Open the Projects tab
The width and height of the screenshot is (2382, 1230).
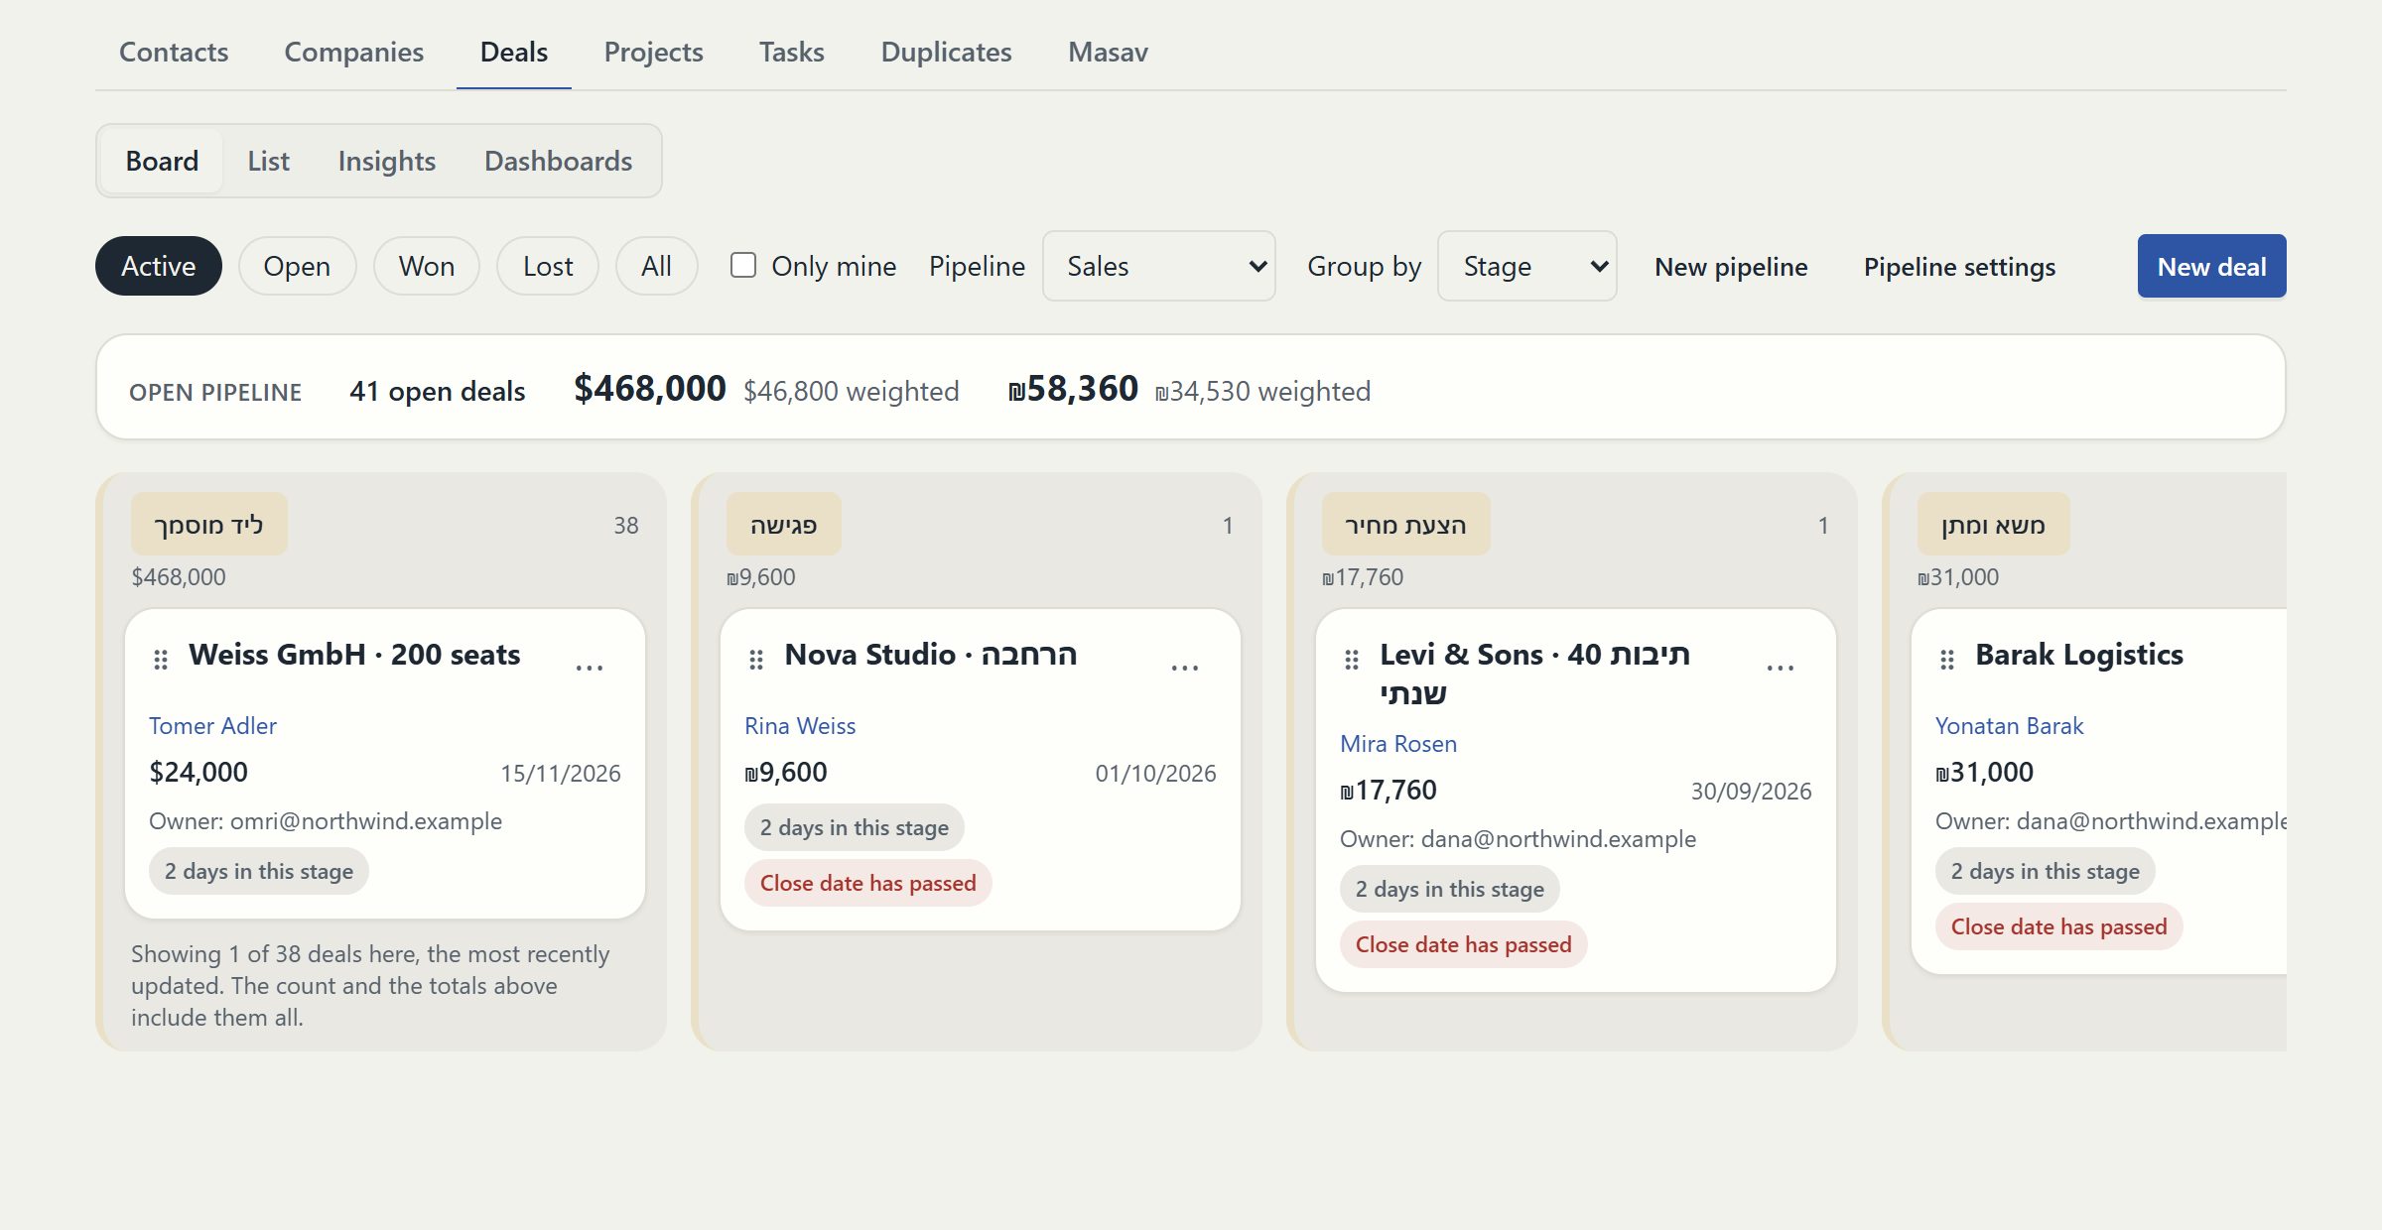654,52
